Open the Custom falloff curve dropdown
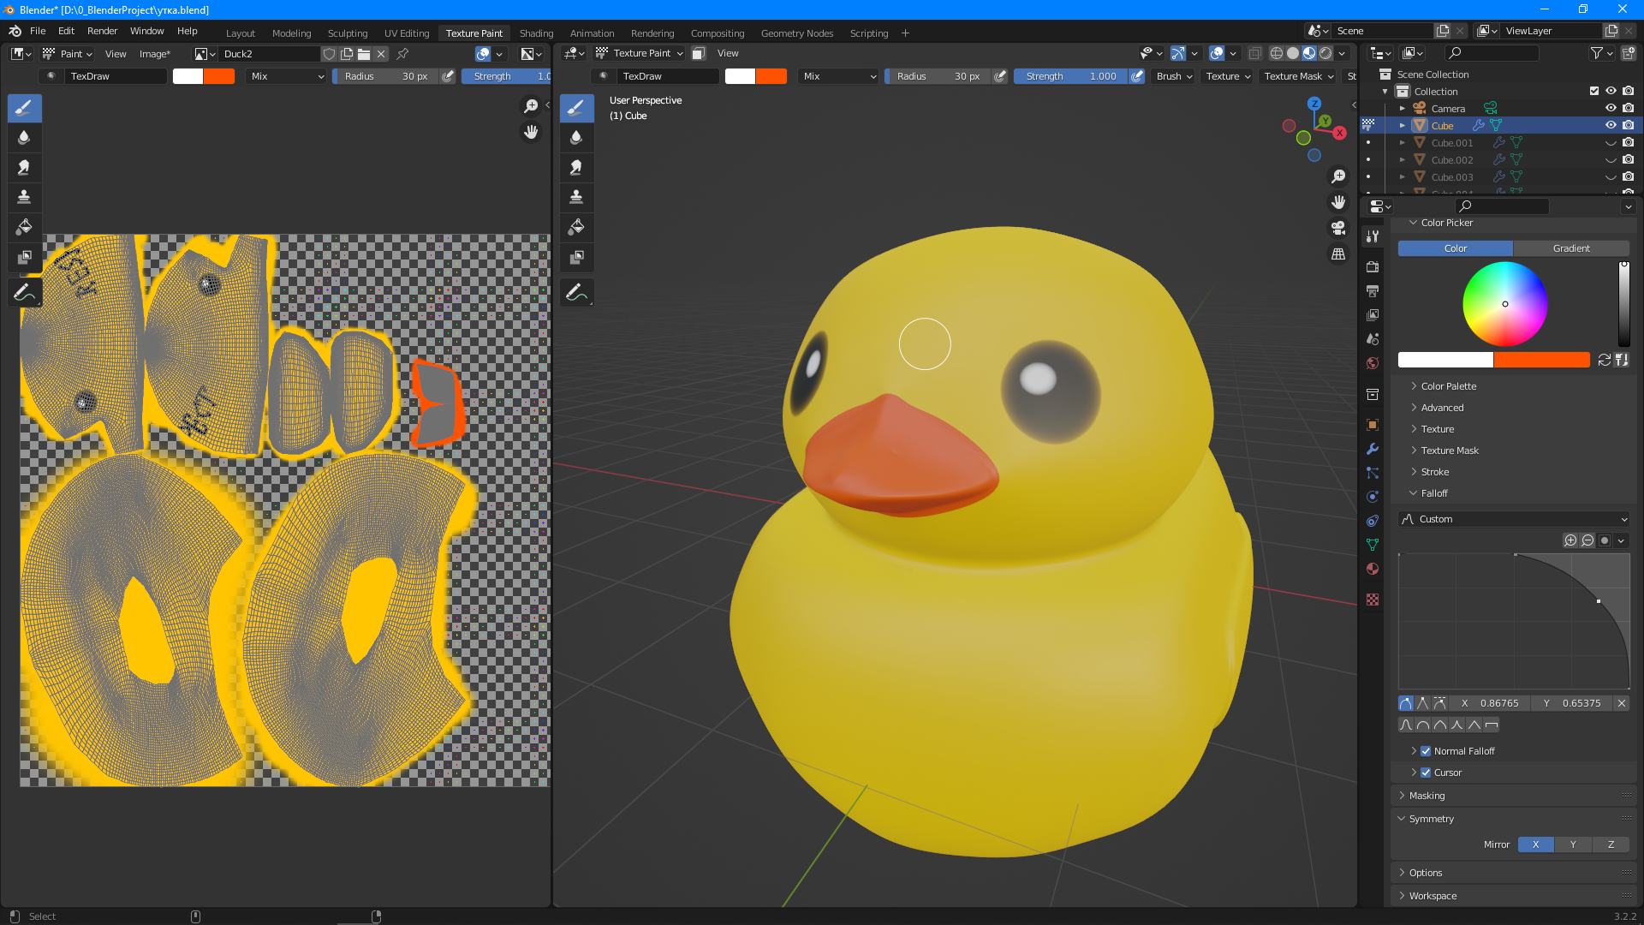1644x925 pixels. 1514,519
